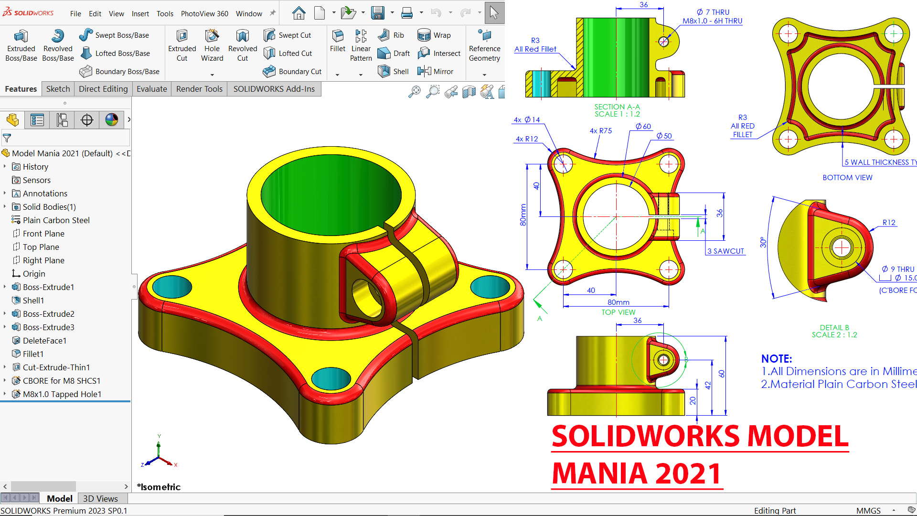This screenshot has width=917, height=516.
Task: Select the Rib tool
Action: point(391,35)
